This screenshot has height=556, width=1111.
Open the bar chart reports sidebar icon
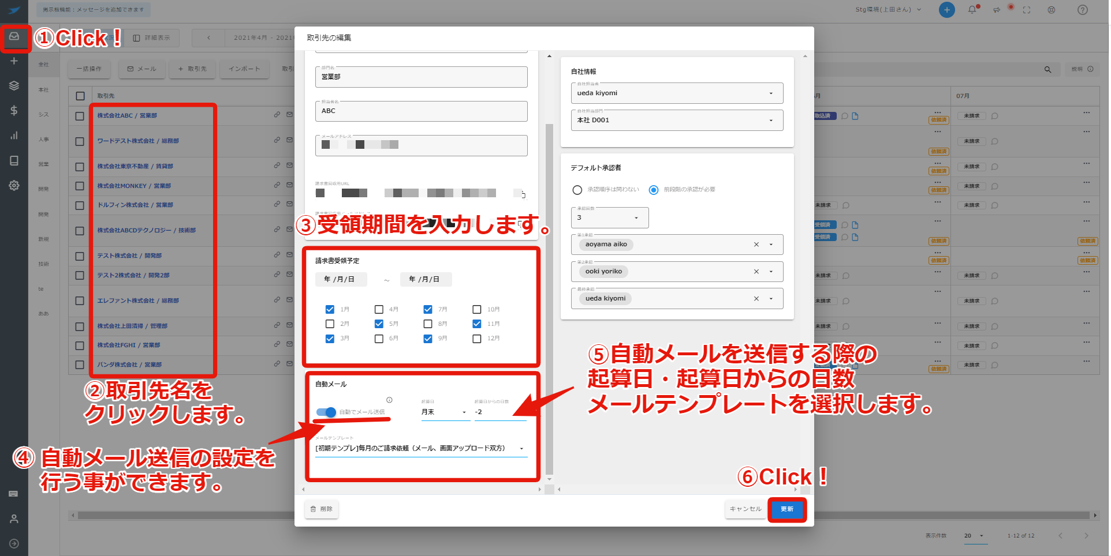pos(14,136)
